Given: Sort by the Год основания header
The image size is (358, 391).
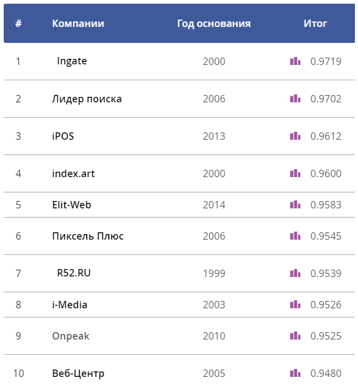Looking at the screenshot, I should tap(214, 24).
